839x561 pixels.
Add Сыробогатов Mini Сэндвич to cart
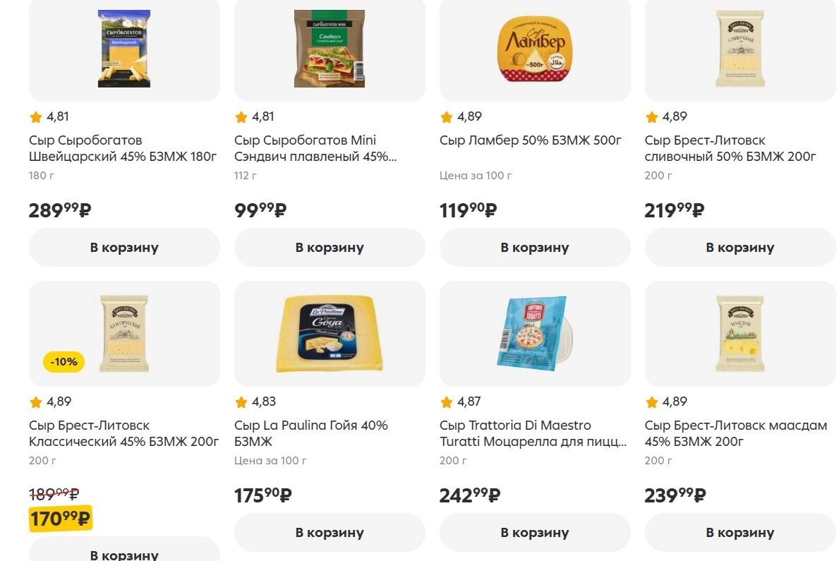coord(330,248)
